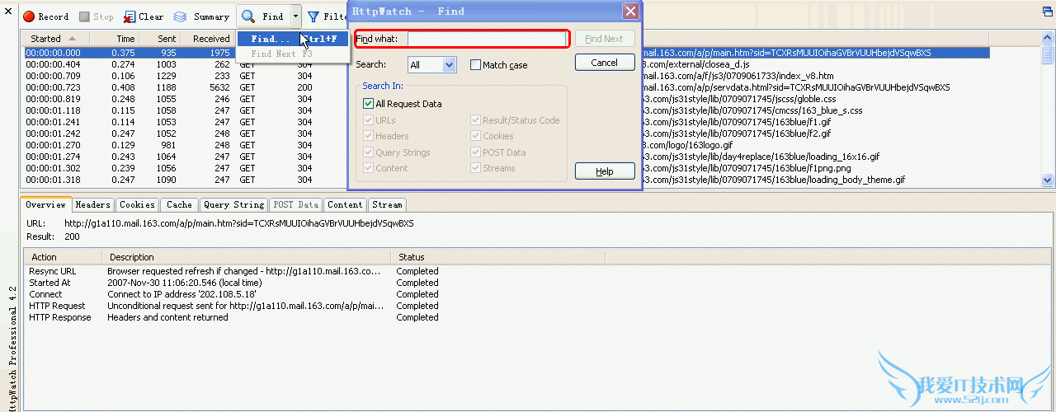Uncheck All Request Data checkbox
The width and height of the screenshot is (1056, 412).
click(369, 104)
